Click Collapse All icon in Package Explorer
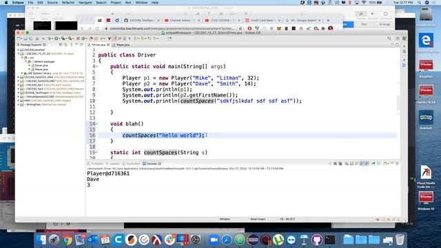Viewport: 441px width, 248px height. pyautogui.click(x=61, y=45)
